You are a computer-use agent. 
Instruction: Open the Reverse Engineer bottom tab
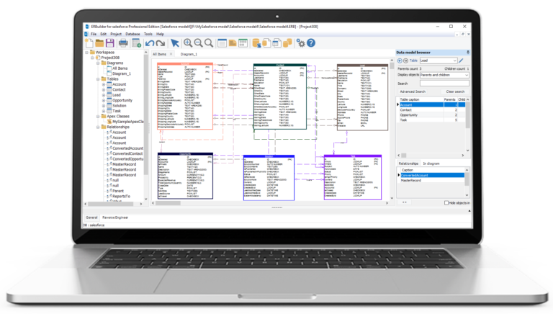[115, 217]
